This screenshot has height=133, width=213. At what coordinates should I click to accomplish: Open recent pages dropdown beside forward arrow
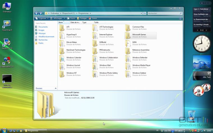[x=43, y=13]
